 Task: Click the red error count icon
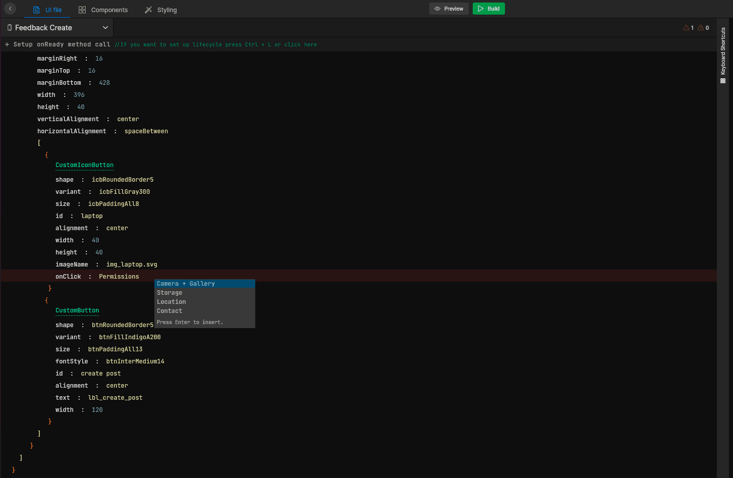(686, 28)
